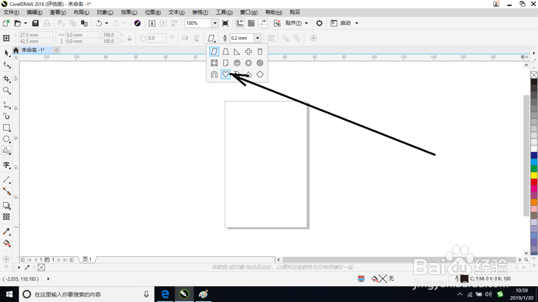Image resolution: width=538 pixels, height=302 pixels.
Task: Open the 位图 menu
Action: pyautogui.click(x=153, y=12)
